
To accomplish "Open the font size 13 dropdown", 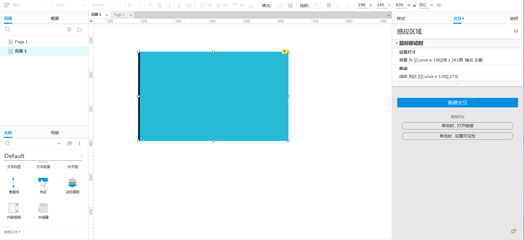I will pyautogui.click(x=134, y=5).
